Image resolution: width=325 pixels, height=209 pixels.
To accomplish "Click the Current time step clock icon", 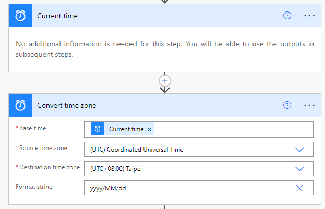I will coord(20,16).
